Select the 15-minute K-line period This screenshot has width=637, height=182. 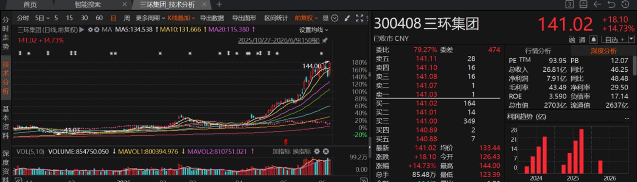click(x=70, y=18)
